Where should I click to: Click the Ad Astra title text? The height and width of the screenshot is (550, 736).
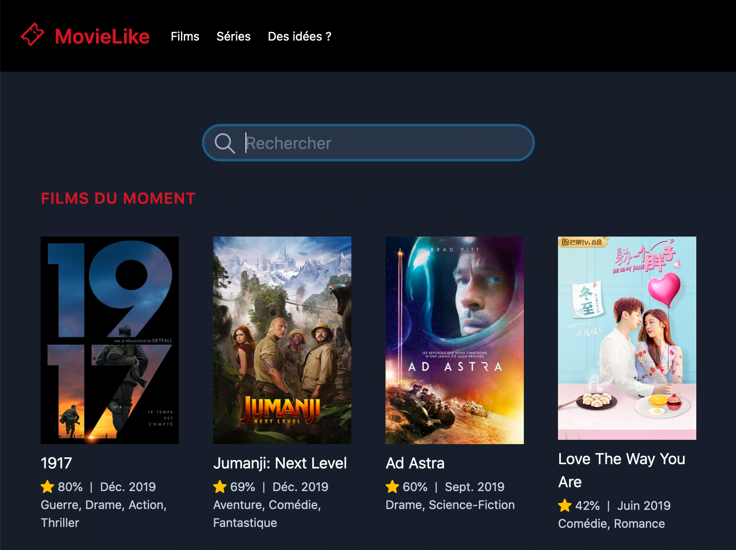415,463
